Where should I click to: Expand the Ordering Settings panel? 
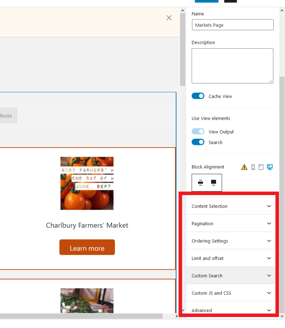231,241
